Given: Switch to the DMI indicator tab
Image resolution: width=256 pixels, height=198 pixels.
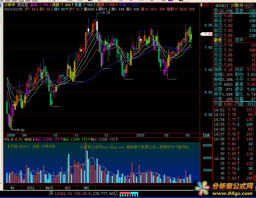Looking at the screenshot, I should (86, 188).
